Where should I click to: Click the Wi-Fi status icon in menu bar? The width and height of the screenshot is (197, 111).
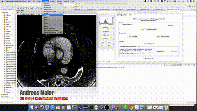click(165, 1)
